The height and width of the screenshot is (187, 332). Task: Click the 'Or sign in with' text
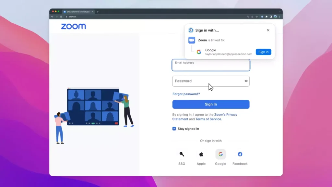click(x=211, y=141)
